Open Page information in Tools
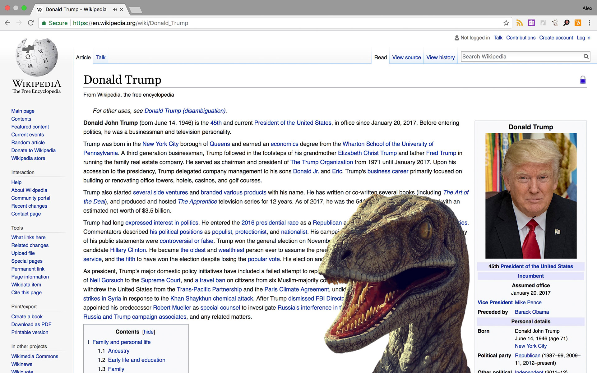 30,277
